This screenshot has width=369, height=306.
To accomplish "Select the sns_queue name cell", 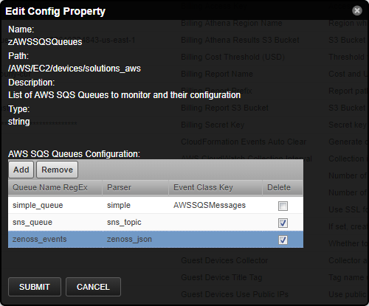I will (x=55, y=222).
